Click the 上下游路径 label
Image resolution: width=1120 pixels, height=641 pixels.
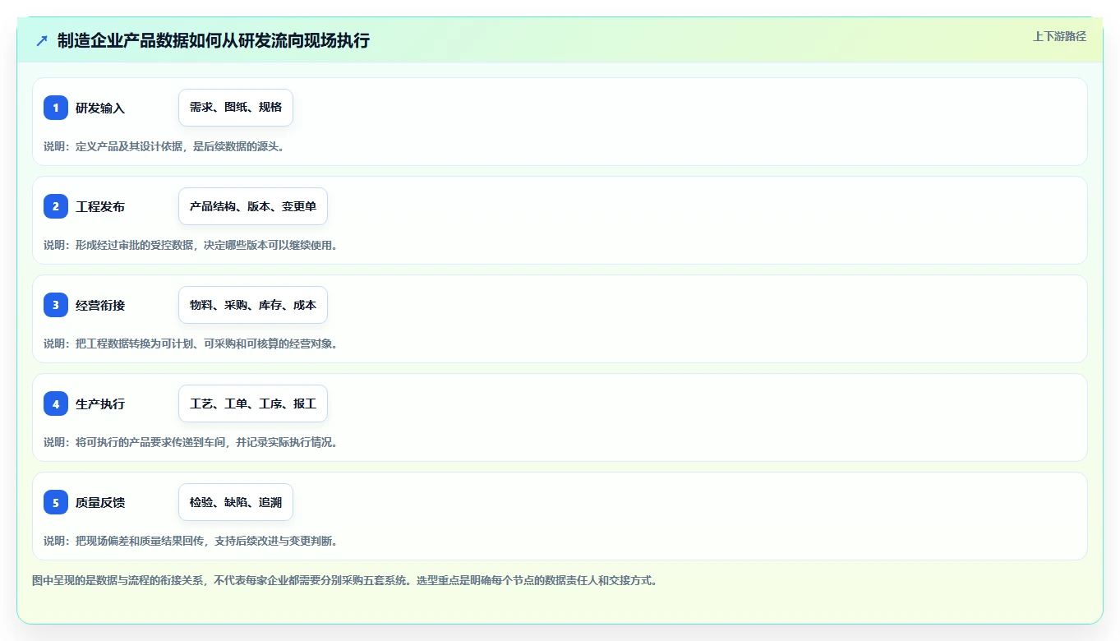coord(1059,36)
